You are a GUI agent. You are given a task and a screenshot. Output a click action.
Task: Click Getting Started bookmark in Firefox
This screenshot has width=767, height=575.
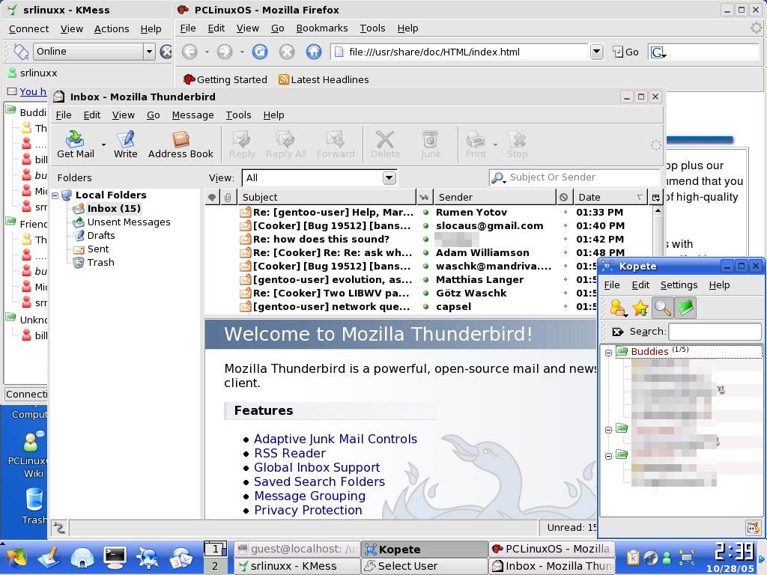[x=225, y=79]
